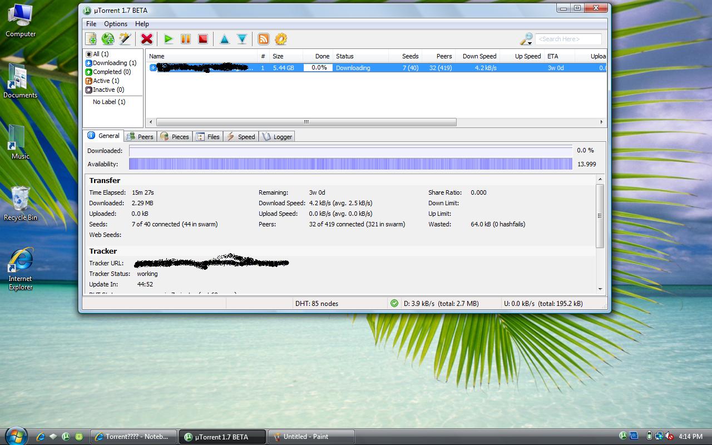This screenshot has height=445, width=712.
Task: Sort torrents by the Name column header
Action: point(201,56)
